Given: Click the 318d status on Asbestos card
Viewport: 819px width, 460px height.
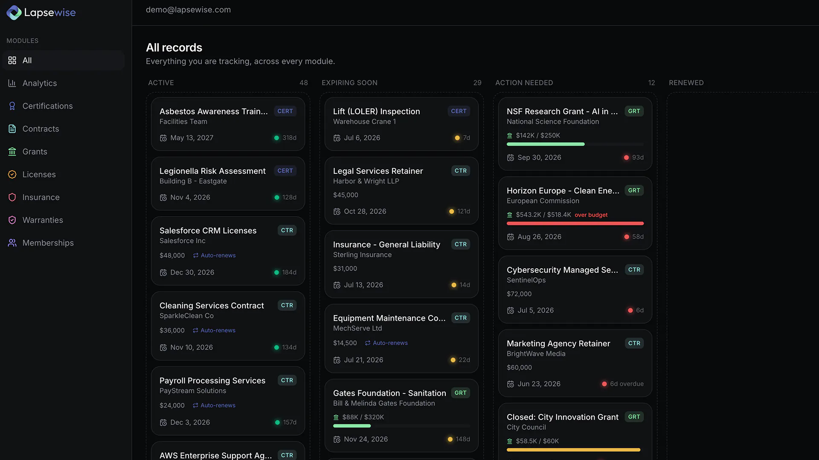Looking at the screenshot, I should [x=285, y=138].
